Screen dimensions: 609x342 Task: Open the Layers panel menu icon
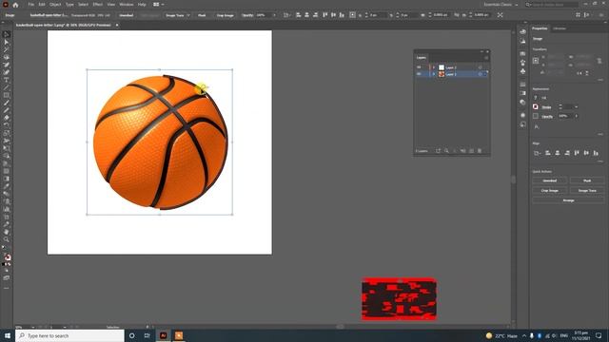coord(486,58)
